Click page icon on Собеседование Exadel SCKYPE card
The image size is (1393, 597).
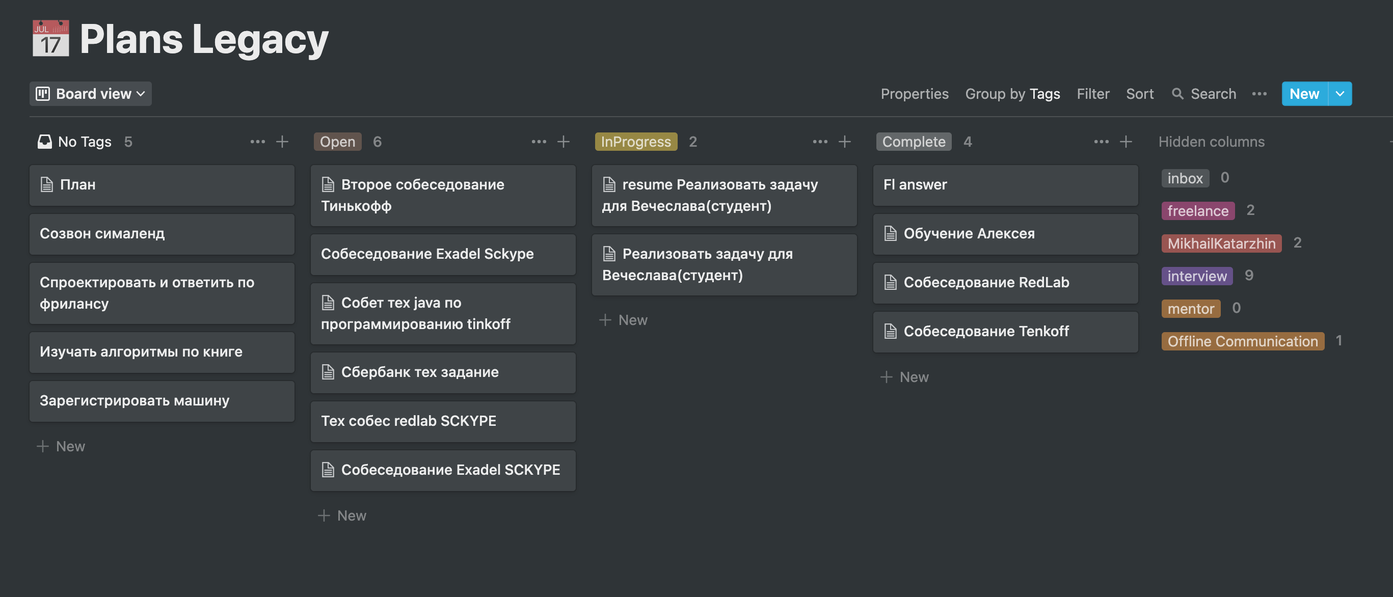click(x=328, y=469)
